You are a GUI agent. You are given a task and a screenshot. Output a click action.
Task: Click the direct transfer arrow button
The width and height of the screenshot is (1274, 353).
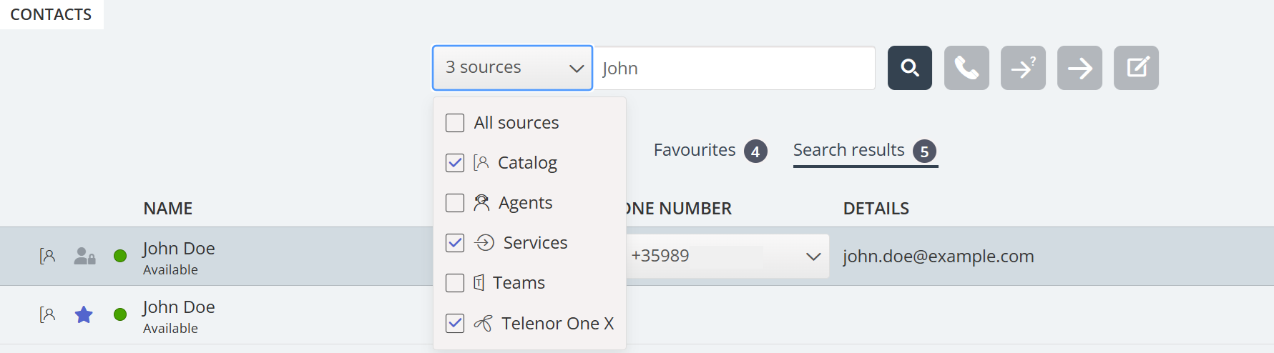coord(1079,68)
